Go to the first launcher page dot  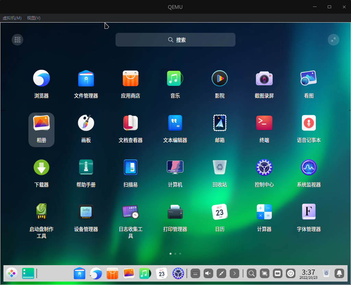point(171,254)
